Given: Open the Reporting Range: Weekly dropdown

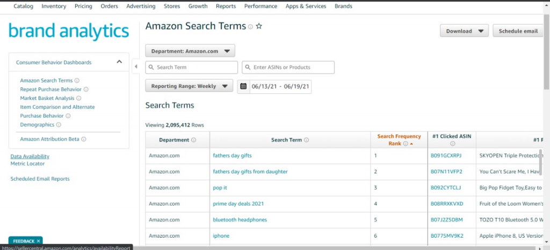Looking at the screenshot, I should [189, 86].
